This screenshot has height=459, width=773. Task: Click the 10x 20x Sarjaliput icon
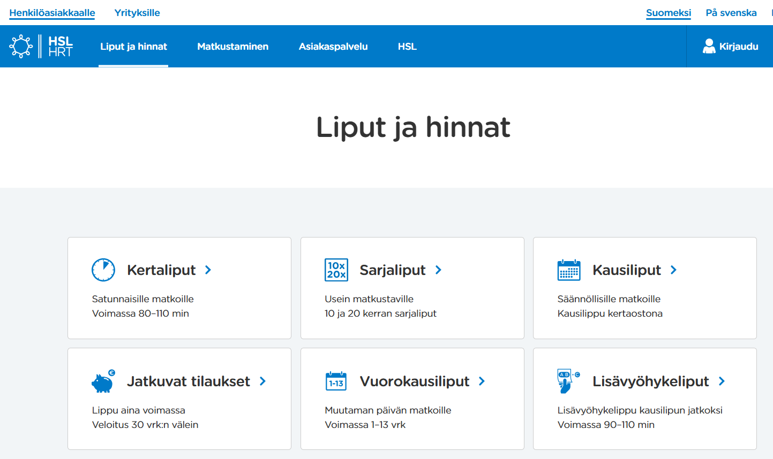click(x=336, y=270)
